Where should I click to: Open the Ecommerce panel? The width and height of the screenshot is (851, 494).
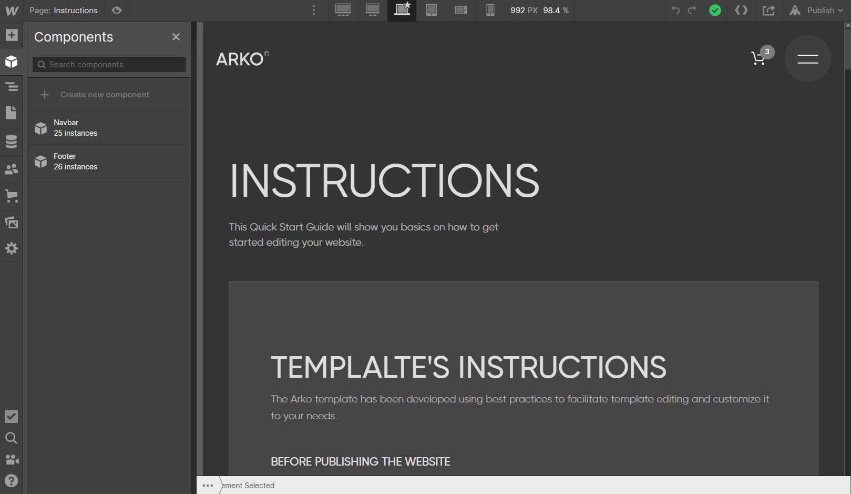point(11,196)
